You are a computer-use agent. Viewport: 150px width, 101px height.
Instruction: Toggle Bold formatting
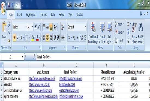14,38
